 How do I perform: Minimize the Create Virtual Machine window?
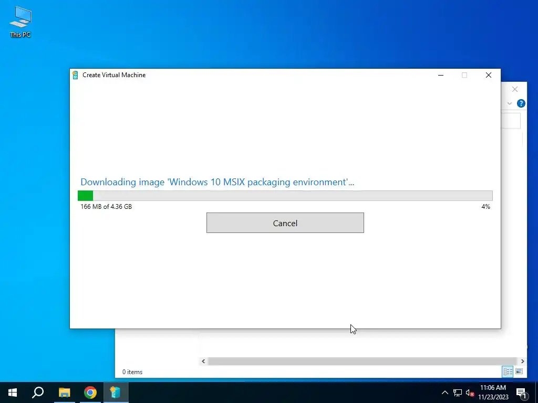tap(441, 75)
